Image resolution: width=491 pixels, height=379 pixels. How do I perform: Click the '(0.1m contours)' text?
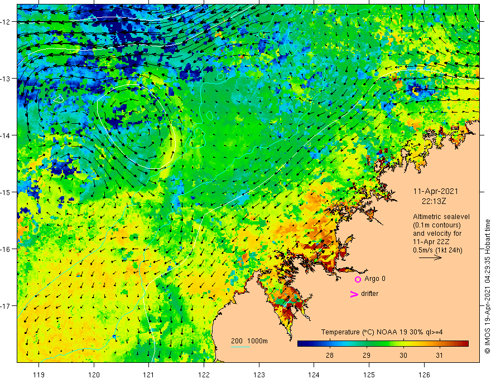(437, 225)
